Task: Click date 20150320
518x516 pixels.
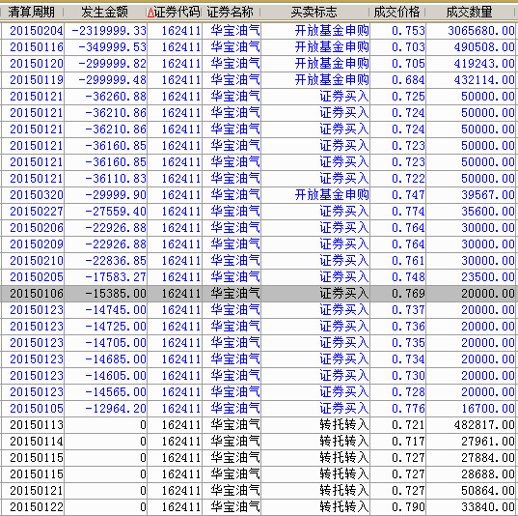Action: pos(37,195)
